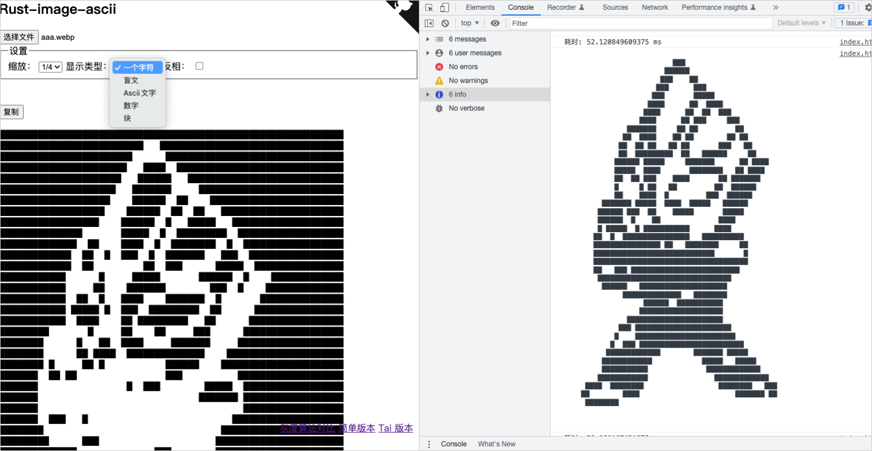Open the DevTools settings gear
This screenshot has width=872, height=451.
[868, 8]
